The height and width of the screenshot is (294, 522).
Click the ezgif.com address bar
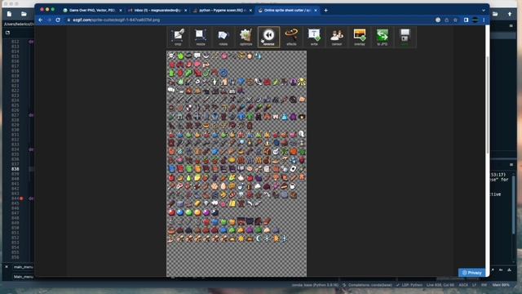pos(250,20)
